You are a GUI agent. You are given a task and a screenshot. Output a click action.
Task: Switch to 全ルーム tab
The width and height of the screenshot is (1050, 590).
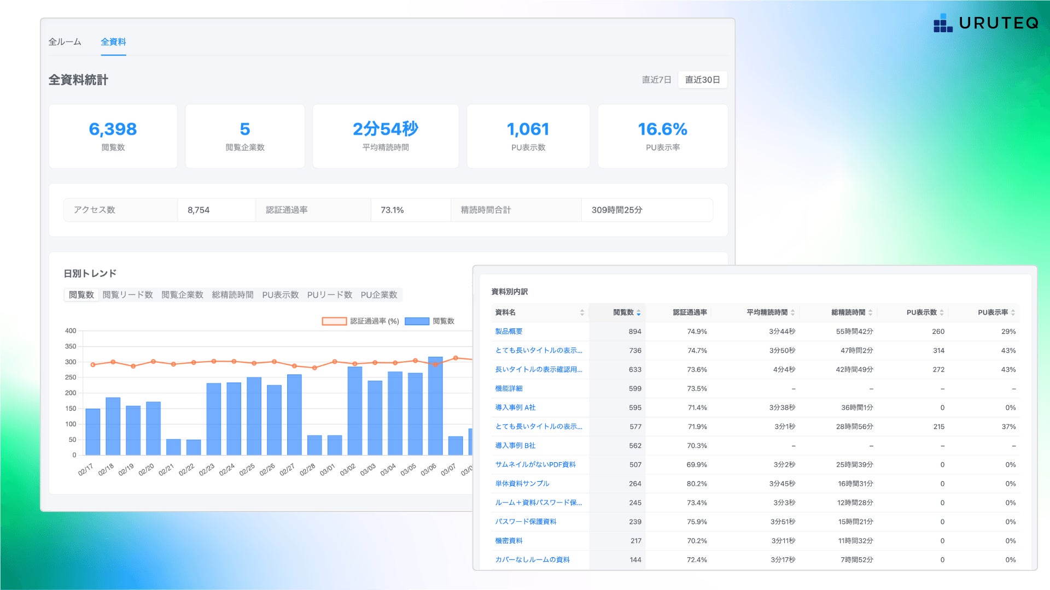[x=65, y=42]
